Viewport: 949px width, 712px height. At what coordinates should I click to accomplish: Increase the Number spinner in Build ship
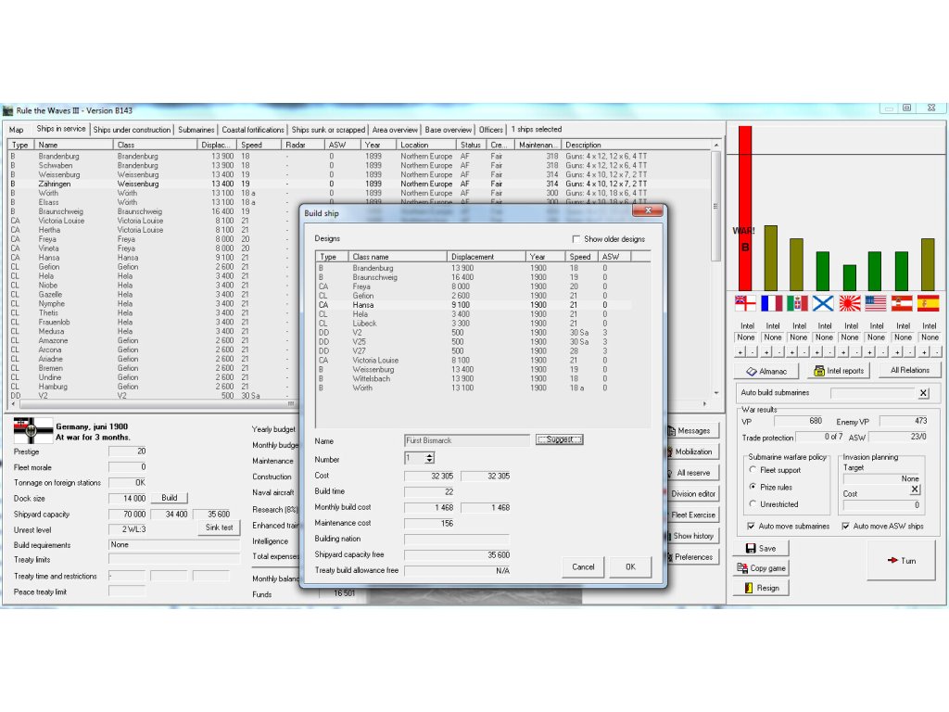click(429, 455)
